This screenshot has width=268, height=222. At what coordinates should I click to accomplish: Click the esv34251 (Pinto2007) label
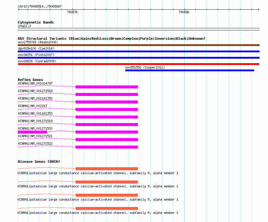point(36,55)
